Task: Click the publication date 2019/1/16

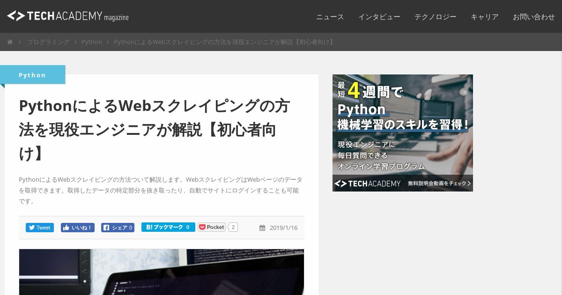Action: click(283, 228)
